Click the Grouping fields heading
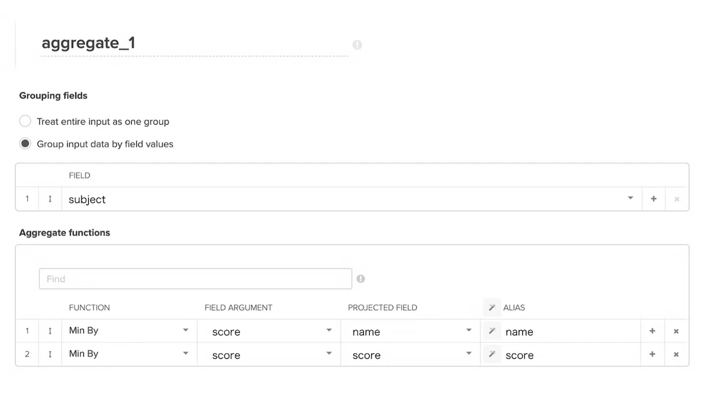 pos(53,95)
